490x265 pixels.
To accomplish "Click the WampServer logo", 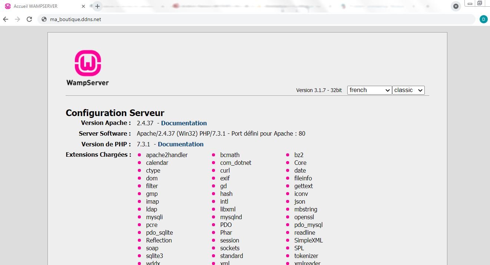I will 88,68.
